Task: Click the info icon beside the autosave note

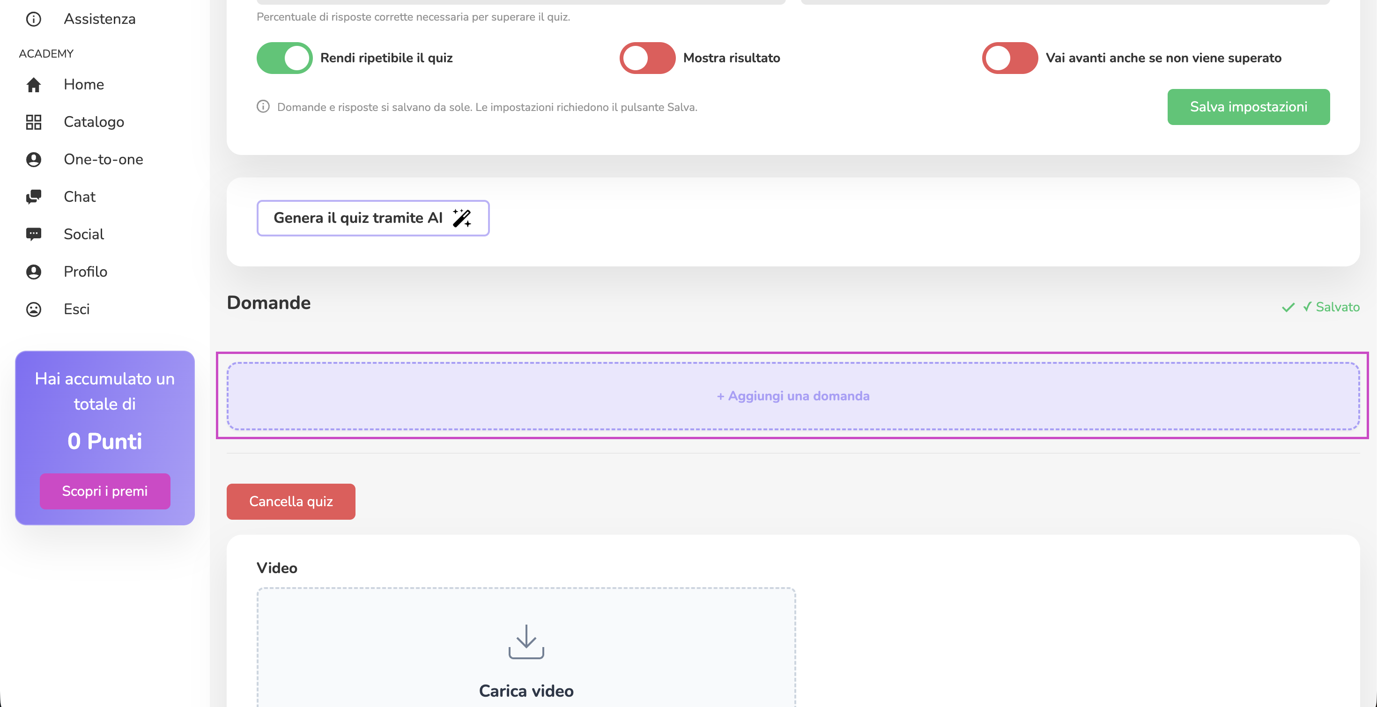Action: 263,106
